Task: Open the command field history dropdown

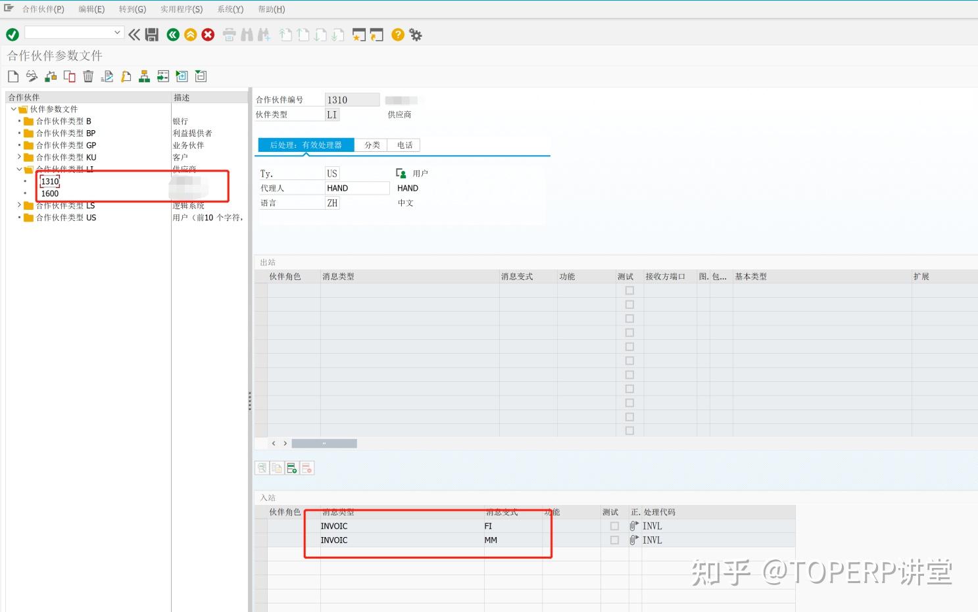Action: pos(117,32)
